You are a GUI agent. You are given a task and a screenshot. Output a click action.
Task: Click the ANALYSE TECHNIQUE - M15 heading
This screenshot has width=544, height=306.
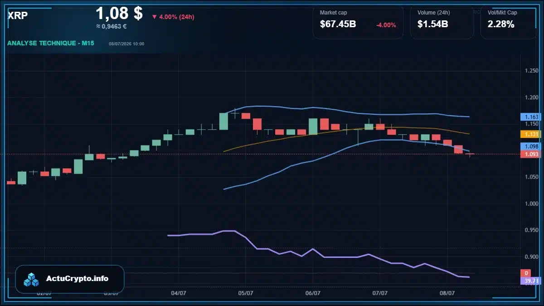(51, 44)
